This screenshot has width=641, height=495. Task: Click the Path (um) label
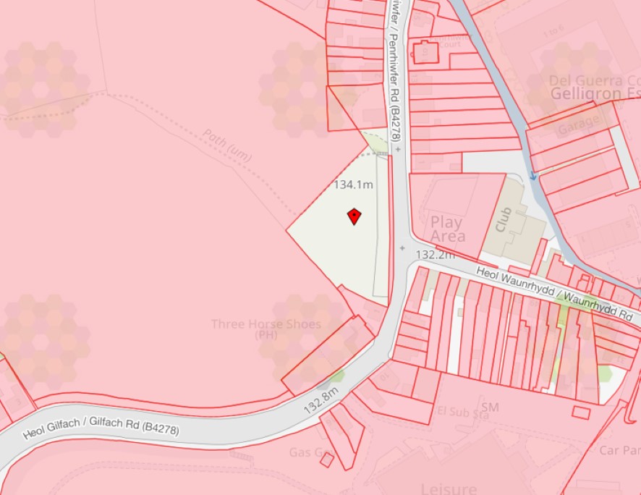(x=227, y=145)
